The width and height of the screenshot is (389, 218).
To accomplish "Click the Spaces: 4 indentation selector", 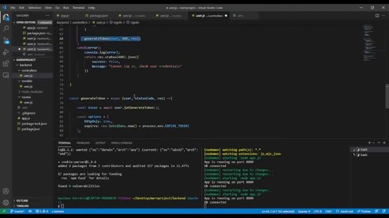I will (x=304, y=211).
